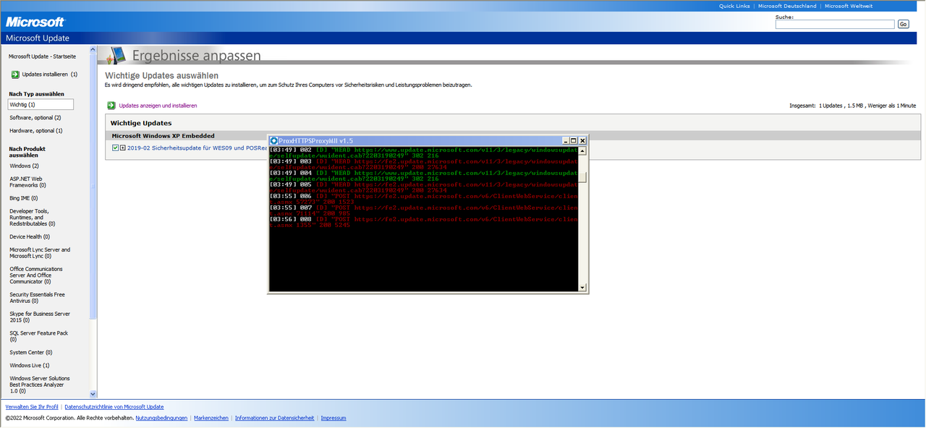Open the Nutzungsbedingungen footer link
The image size is (926, 428).
point(161,418)
